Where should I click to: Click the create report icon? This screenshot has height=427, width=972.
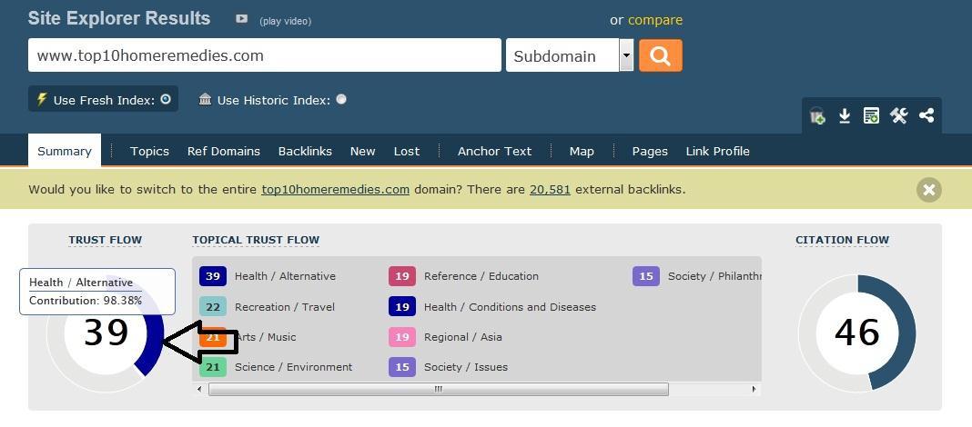[x=871, y=115]
